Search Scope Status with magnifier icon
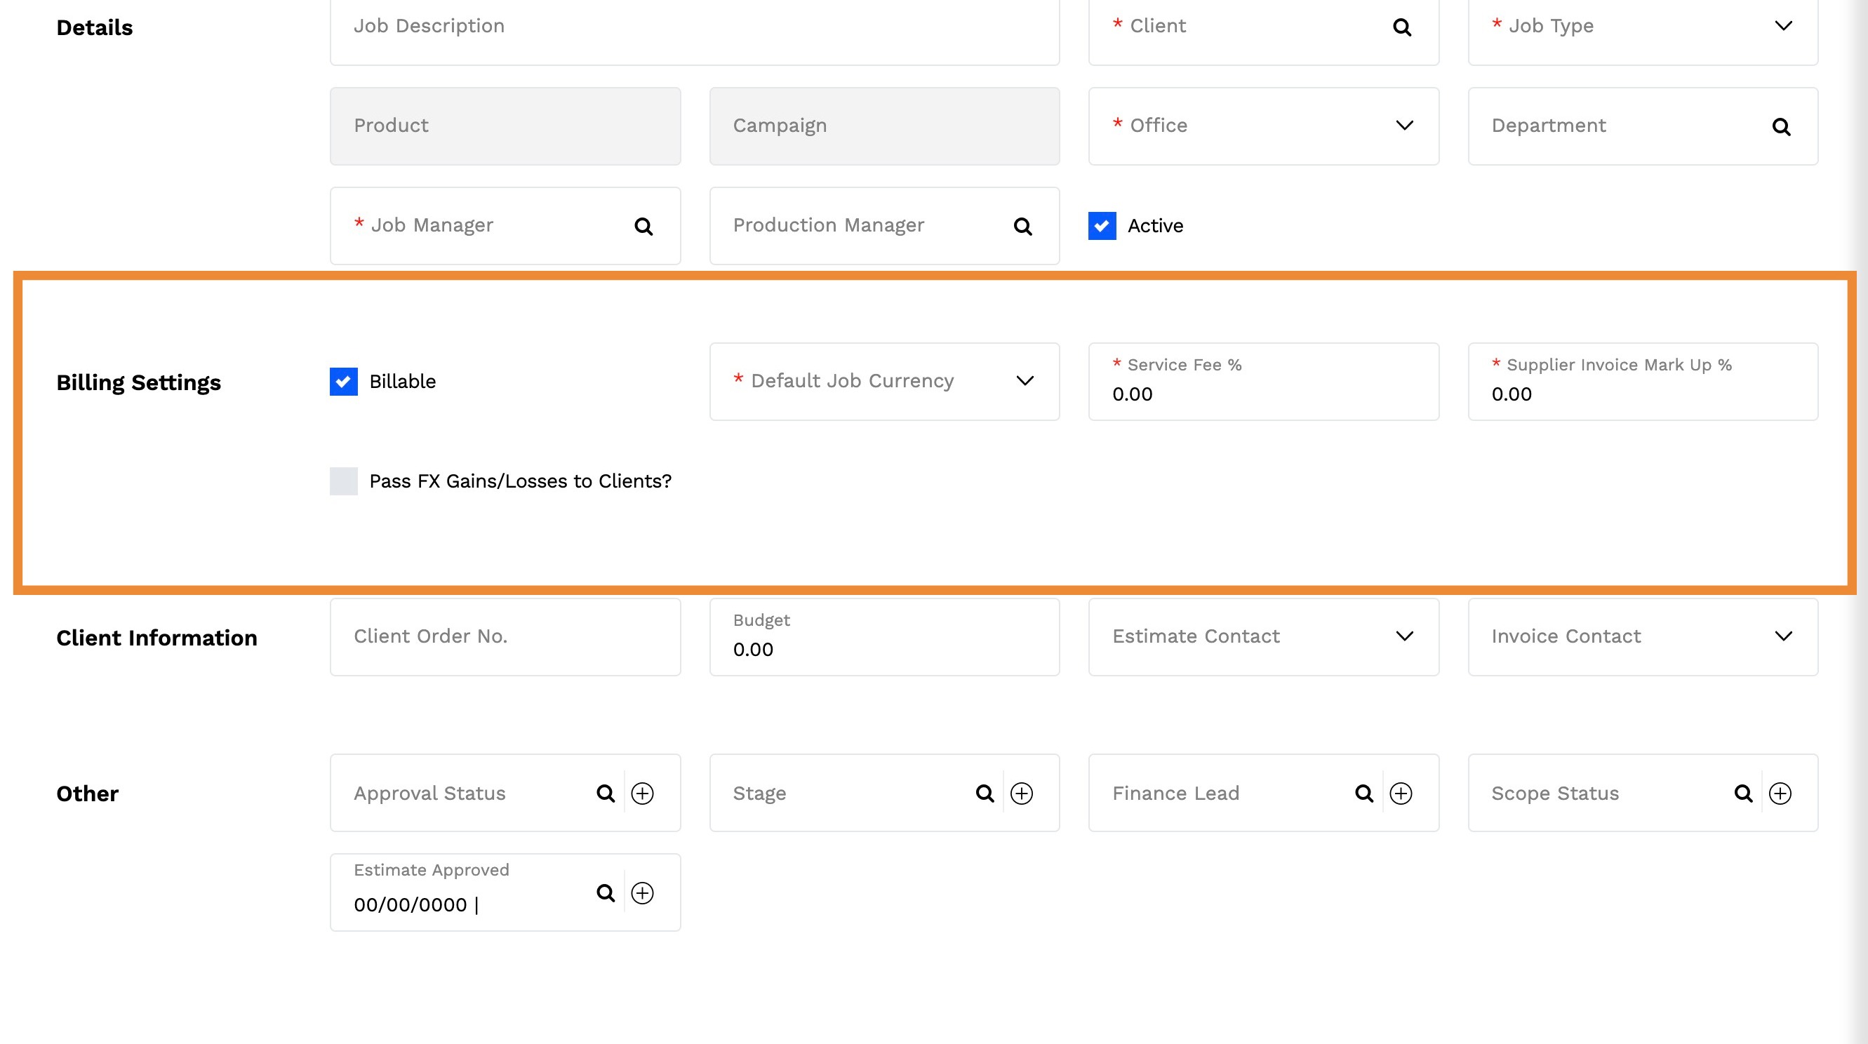Image resolution: width=1868 pixels, height=1044 pixels. (x=1743, y=793)
